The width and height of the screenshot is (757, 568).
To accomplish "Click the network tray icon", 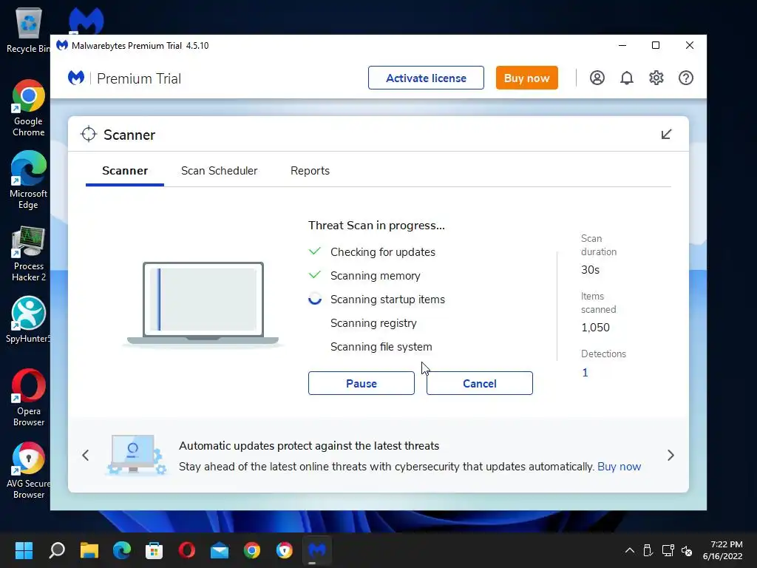I will tap(668, 550).
